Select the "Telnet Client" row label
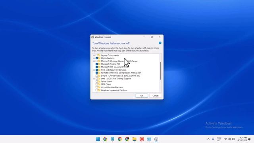Viewport: 254px width, 143px height. coord(106,81)
